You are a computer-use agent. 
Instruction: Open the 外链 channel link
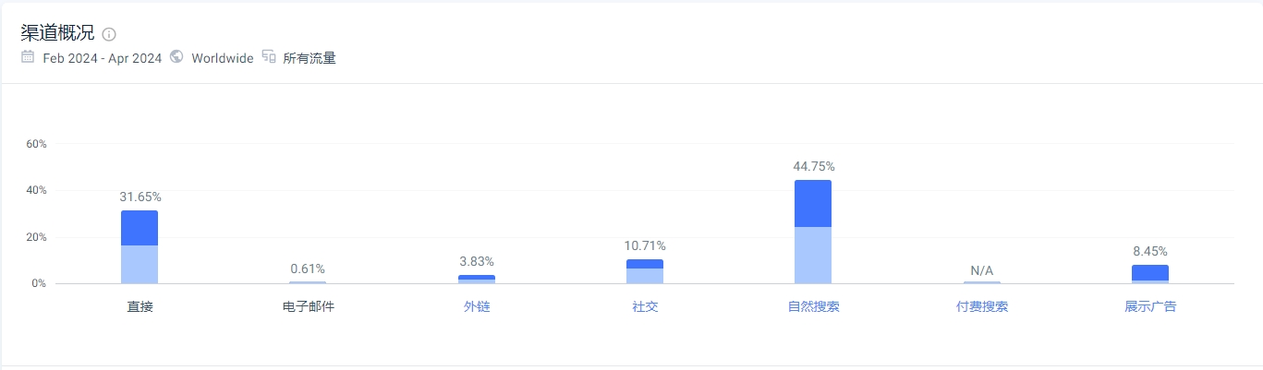click(477, 306)
